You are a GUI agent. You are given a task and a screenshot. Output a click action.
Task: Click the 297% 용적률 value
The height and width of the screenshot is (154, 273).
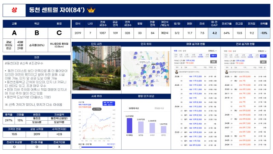tap(9, 120)
